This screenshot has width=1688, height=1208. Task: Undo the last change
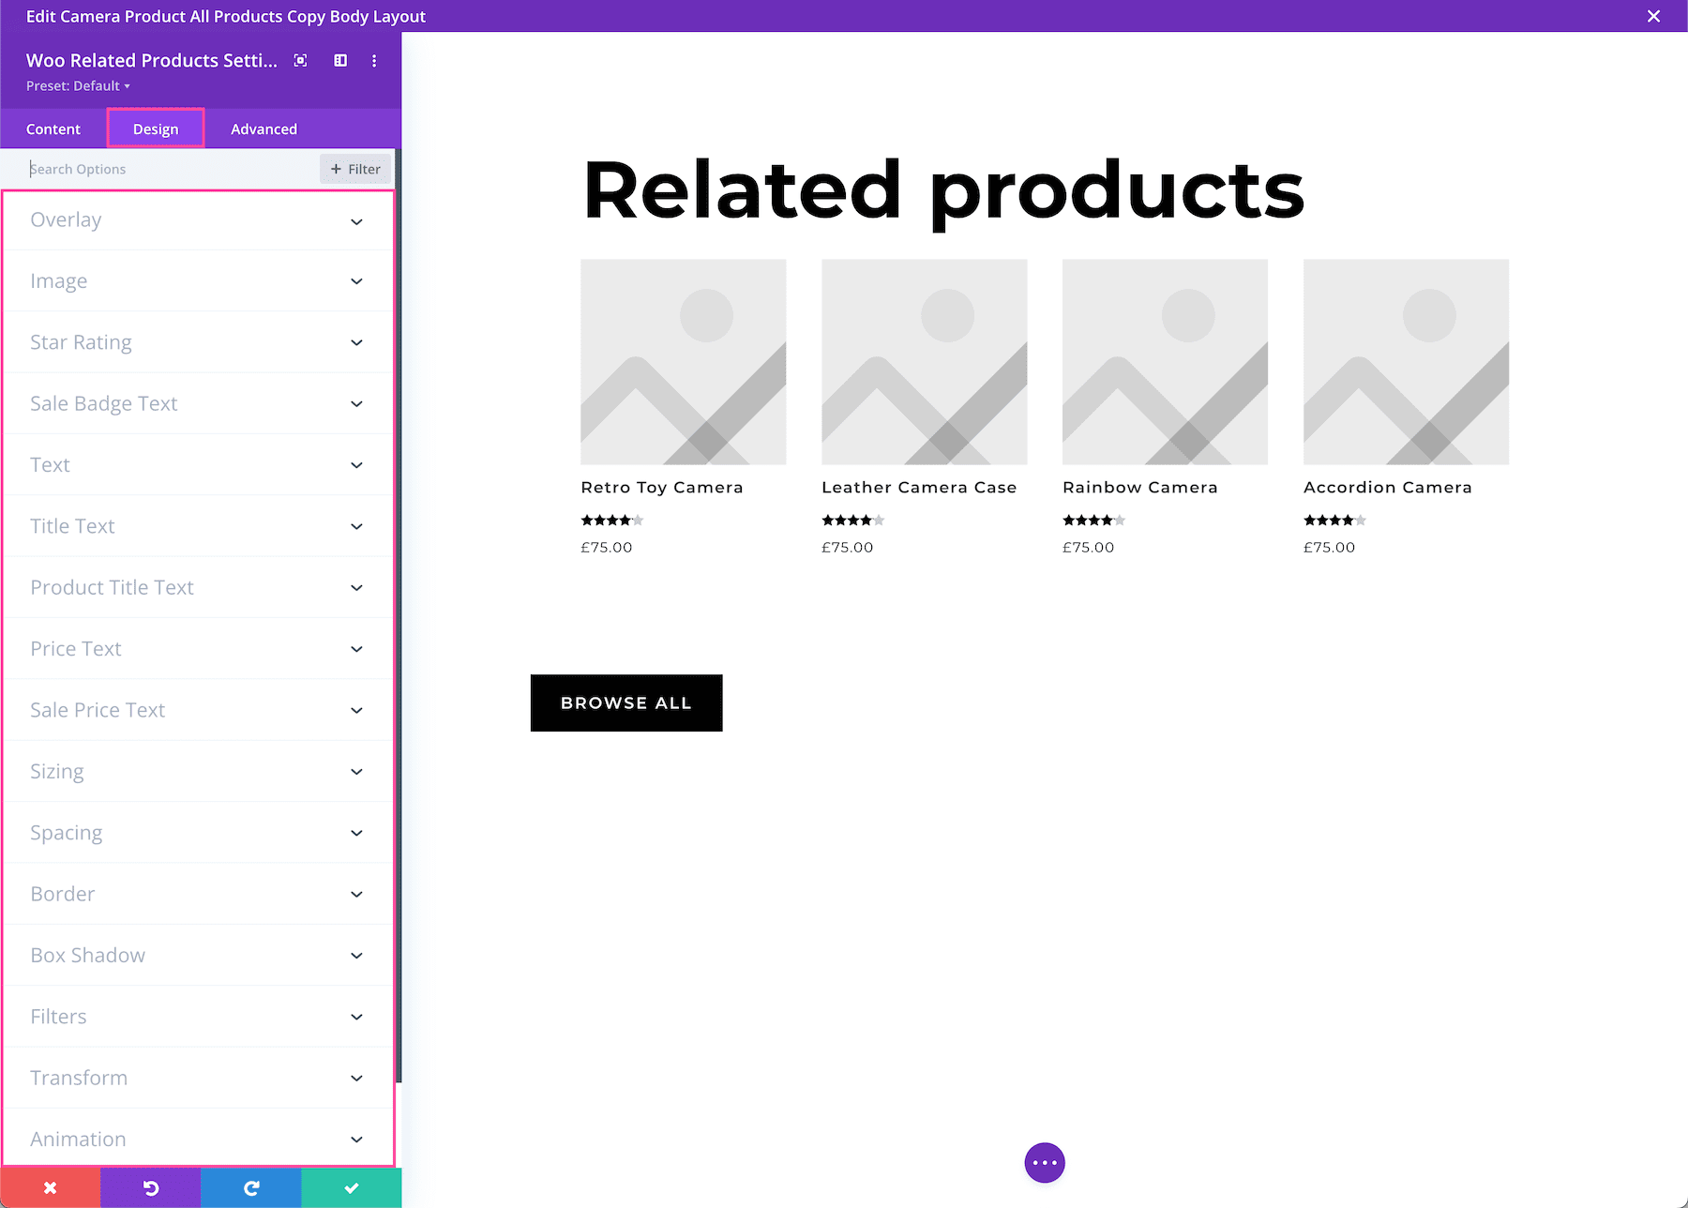point(150,1187)
